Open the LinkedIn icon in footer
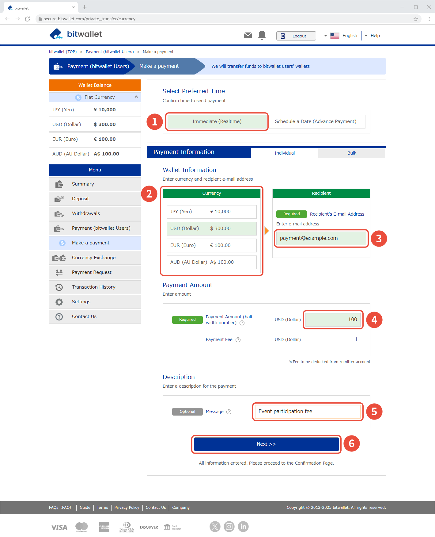 243,527
